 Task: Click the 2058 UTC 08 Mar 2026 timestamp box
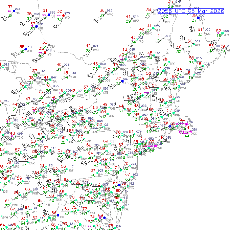point(191,11)
